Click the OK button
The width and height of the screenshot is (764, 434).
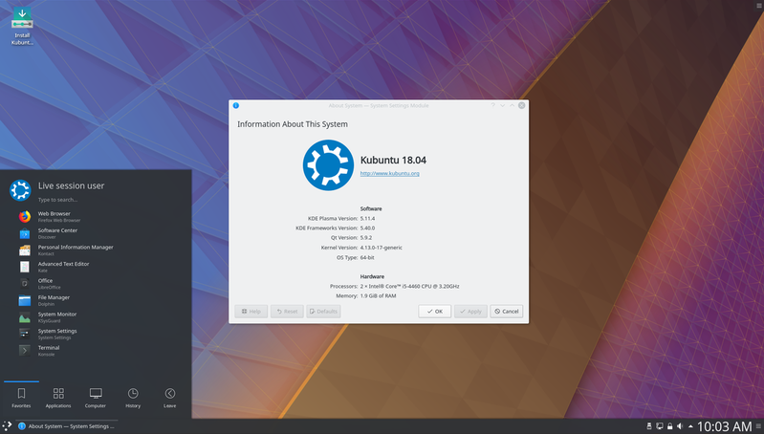[434, 312]
